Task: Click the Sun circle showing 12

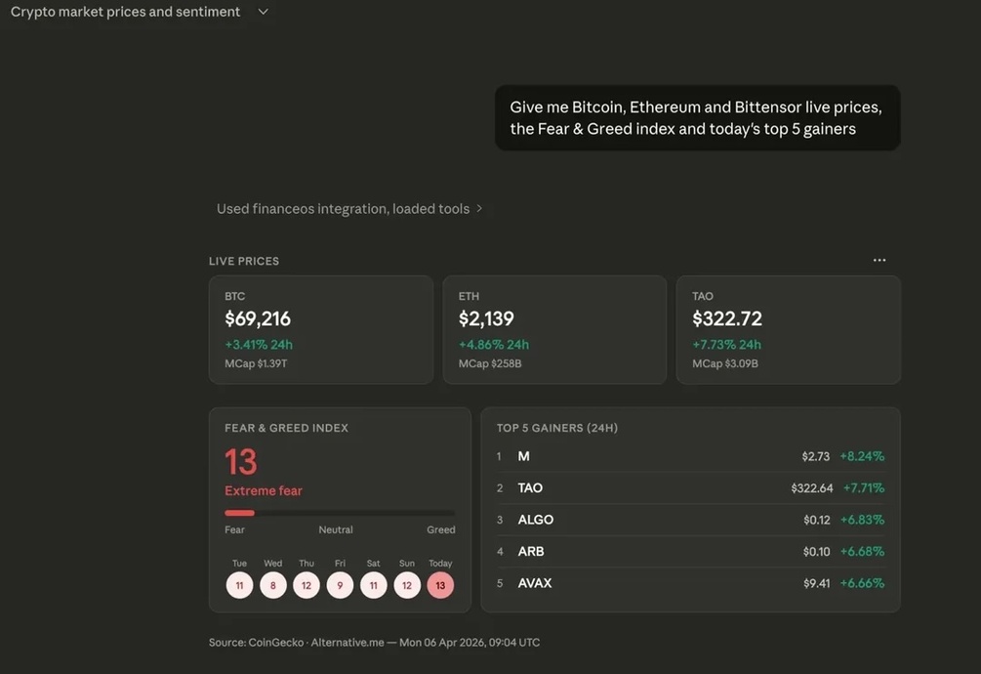Action: coord(407,586)
